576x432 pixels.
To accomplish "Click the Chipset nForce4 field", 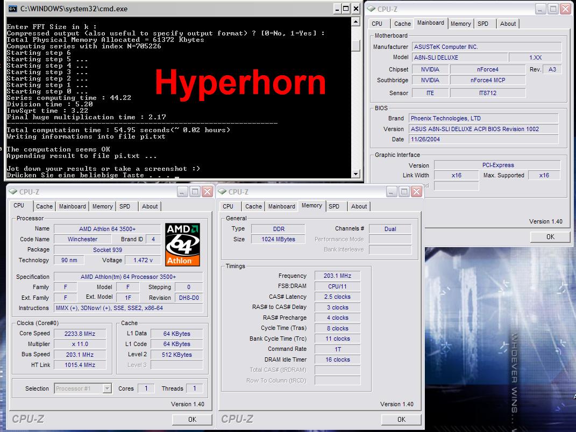I will click(x=487, y=69).
